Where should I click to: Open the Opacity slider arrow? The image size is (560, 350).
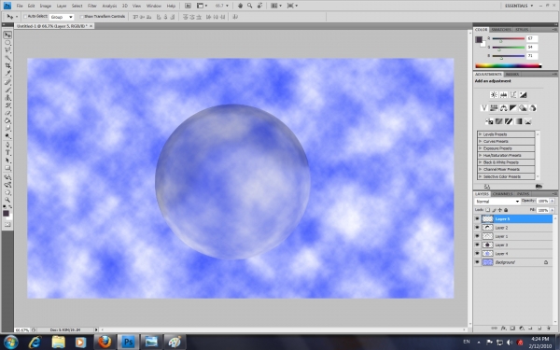(x=553, y=201)
